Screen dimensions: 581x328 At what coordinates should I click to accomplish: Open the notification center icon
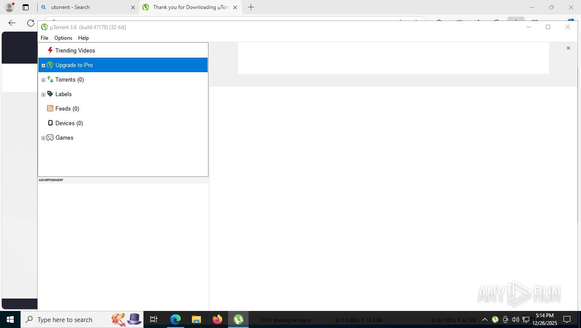tap(567, 319)
